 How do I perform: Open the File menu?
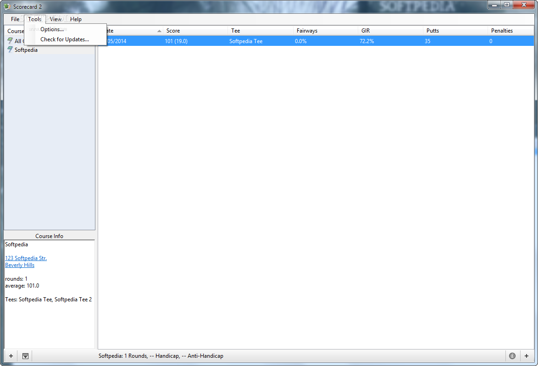coord(15,19)
